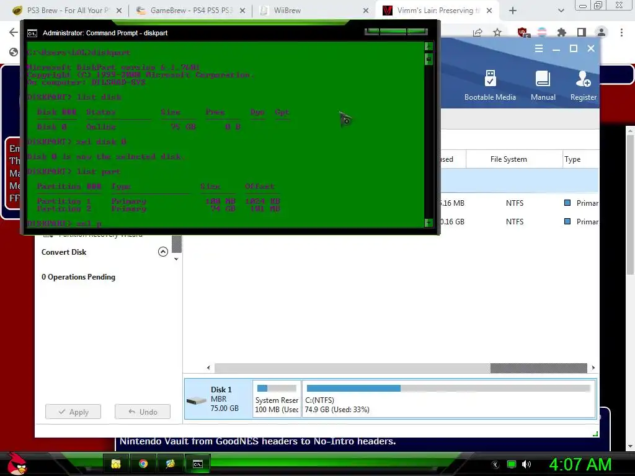This screenshot has width=635, height=476.
Task: Close the GameBrew tab
Action: [242, 11]
